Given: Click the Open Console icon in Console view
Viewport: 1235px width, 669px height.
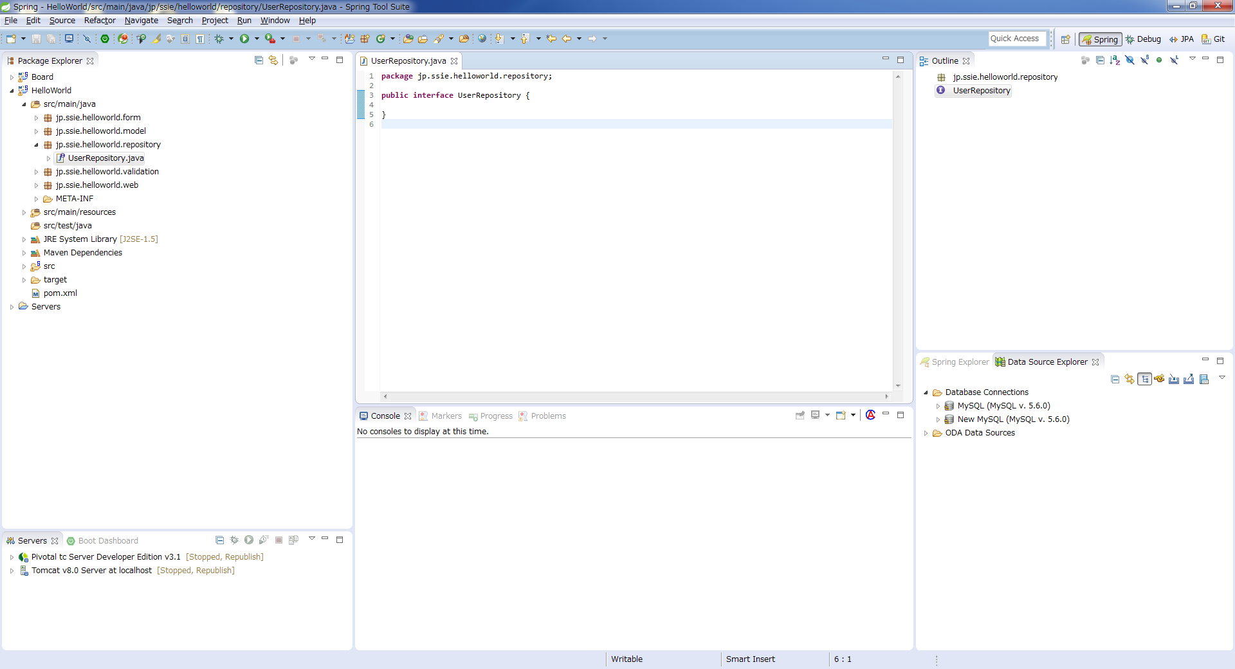Looking at the screenshot, I should point(841,416).
